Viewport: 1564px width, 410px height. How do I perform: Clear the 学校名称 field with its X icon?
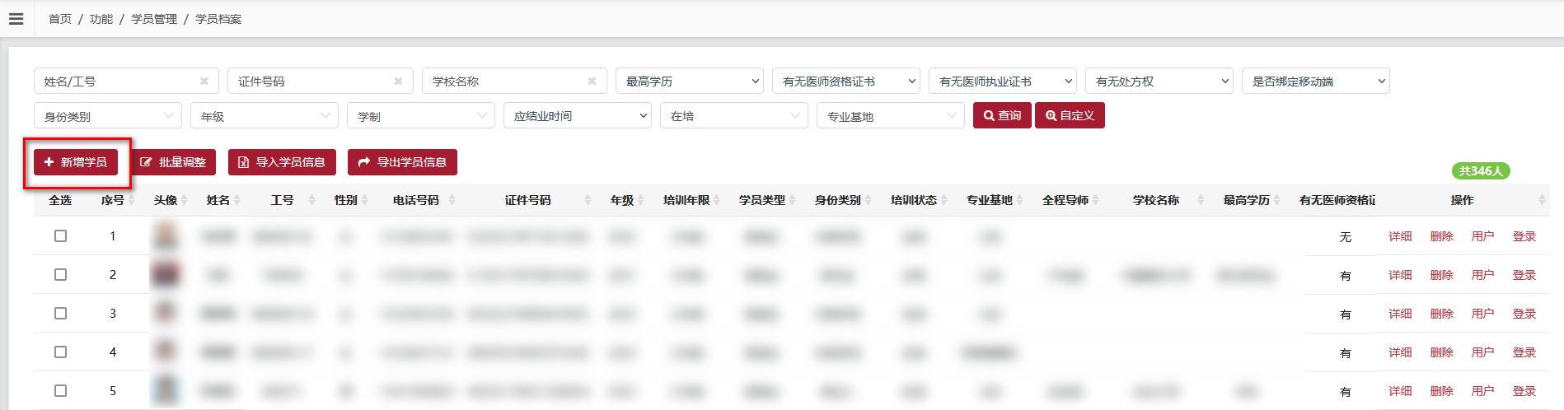click(592, 81)
